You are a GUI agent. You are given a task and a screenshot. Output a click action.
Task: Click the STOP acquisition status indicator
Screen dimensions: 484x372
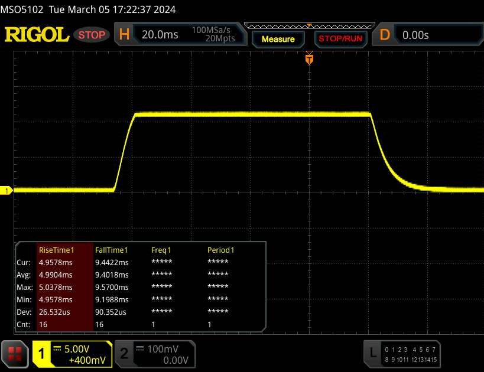click(92, 35)
